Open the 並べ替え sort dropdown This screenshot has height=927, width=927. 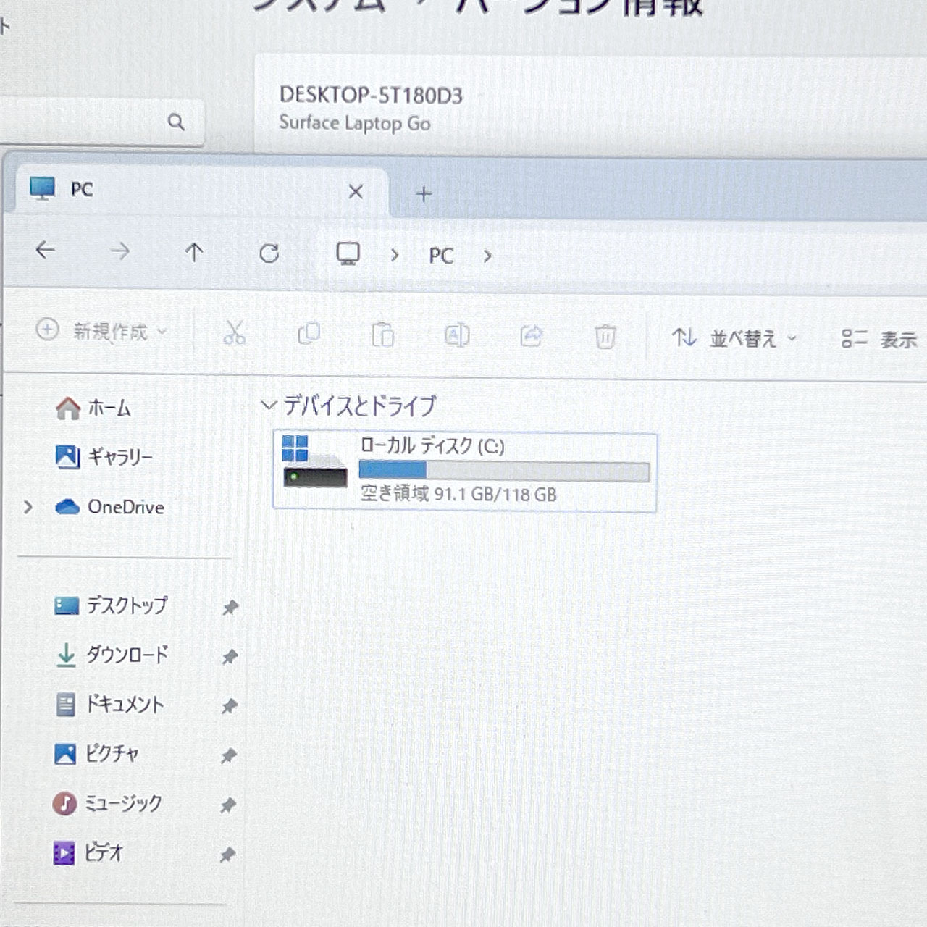click(x=734, y=338)
